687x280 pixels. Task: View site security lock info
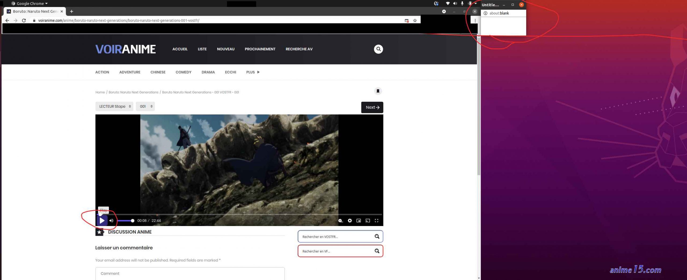pyautogui.click(x=34, y=20)
